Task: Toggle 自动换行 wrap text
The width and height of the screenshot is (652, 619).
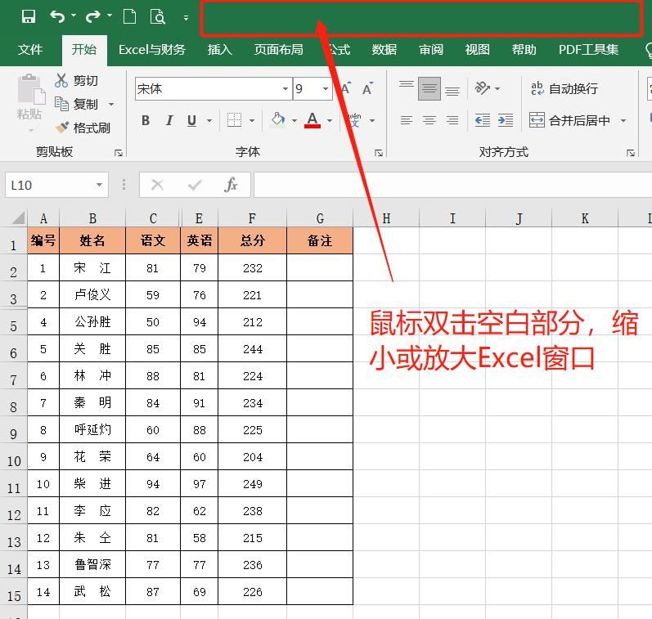Action: [564, 88]
